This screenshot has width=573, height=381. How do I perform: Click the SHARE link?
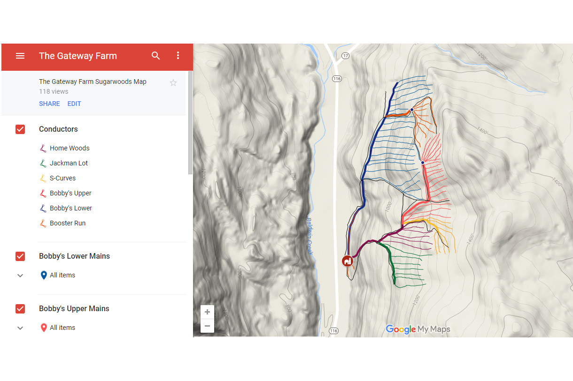49,104
